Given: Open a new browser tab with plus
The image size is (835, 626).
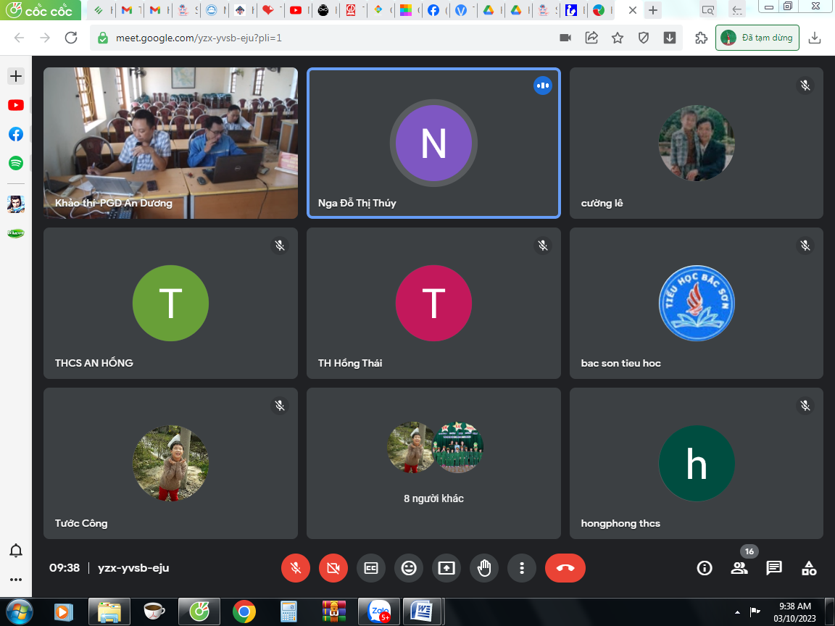Looking at the screenshot, I should 653,10.
